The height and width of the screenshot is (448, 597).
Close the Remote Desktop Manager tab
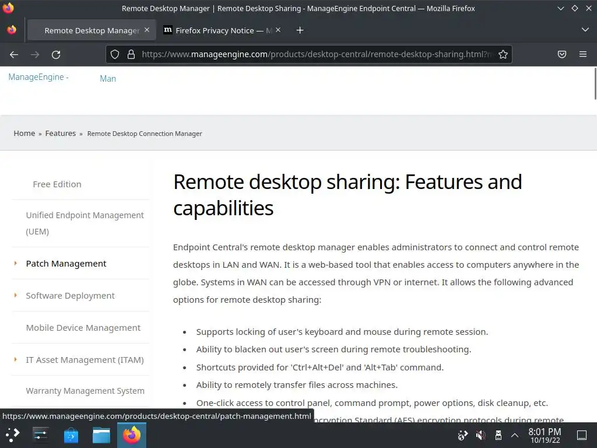point(147,30)
